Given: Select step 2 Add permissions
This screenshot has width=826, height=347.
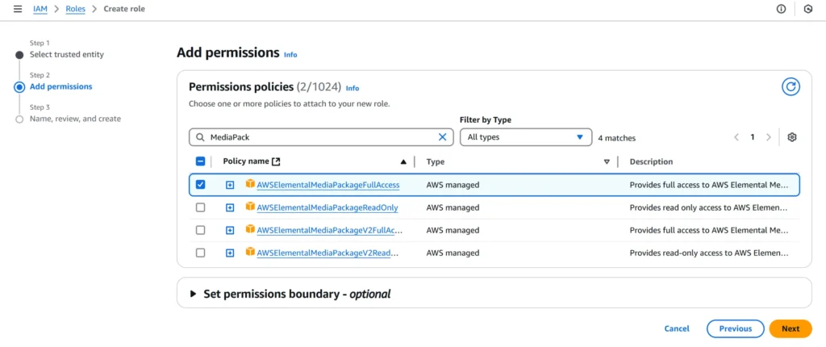Looking at the screenshot, I should coord(60,86).
